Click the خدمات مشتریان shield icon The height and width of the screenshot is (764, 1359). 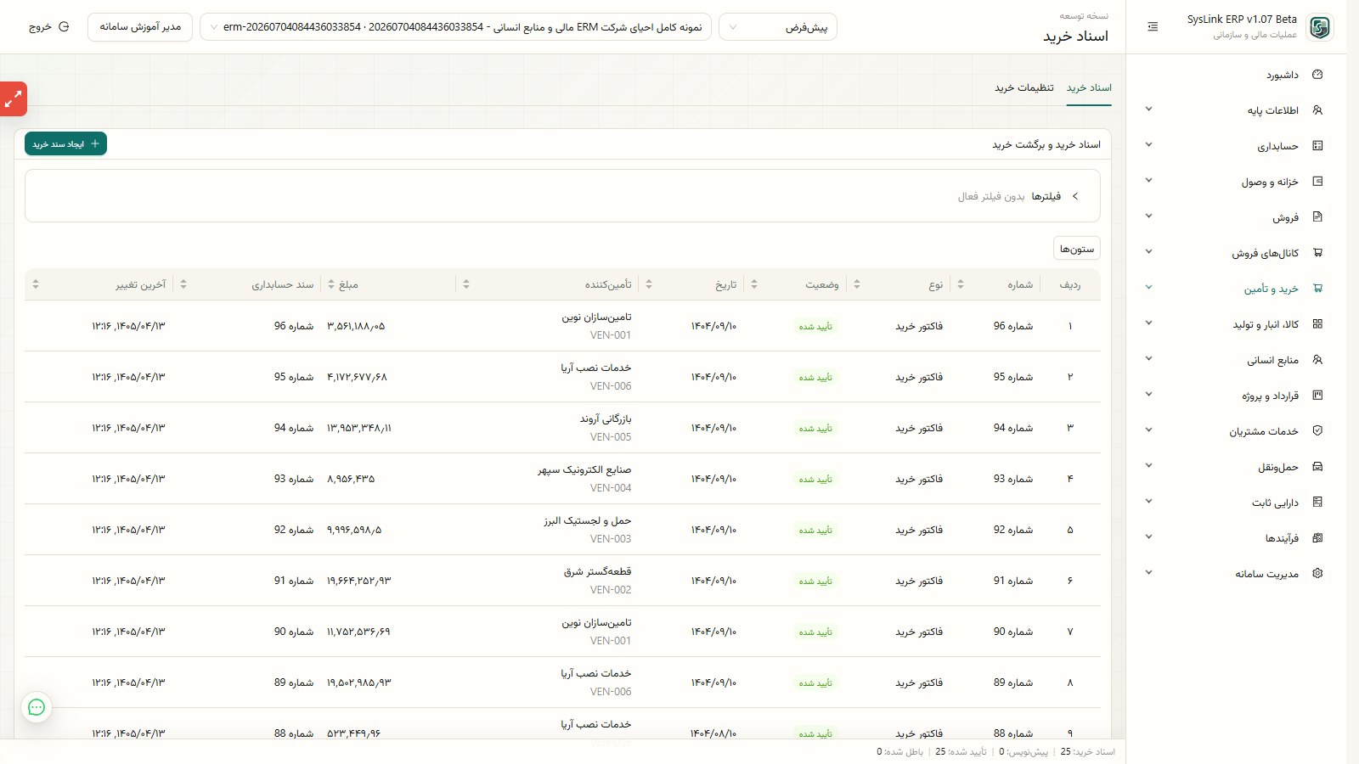pos(1317,431)
